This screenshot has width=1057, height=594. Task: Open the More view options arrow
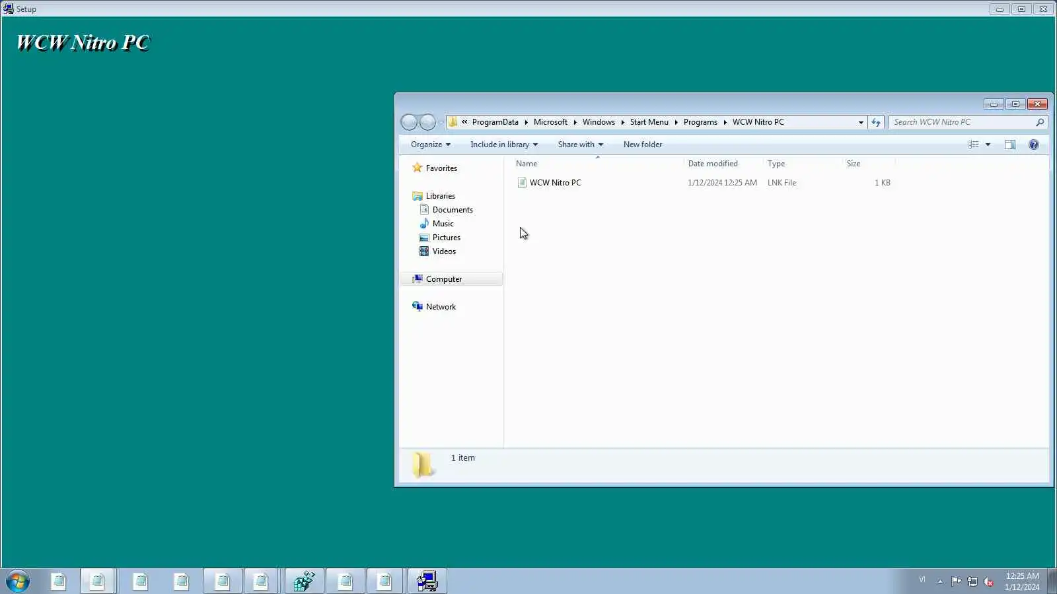(988, 145)
